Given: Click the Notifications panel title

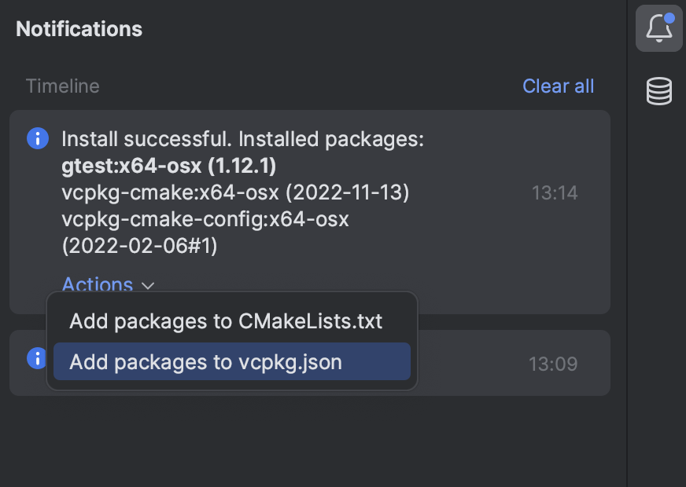Looking at the screenshot, I should [x=79, y=29].
